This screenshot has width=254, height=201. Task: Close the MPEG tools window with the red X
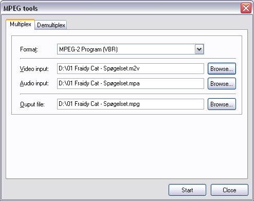point(246,8)
